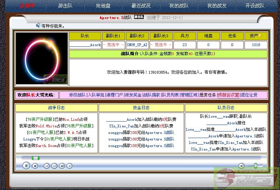This screenshot has width=280, height=190.
Task: Click the 队员列表 link
Action: pyautogui.click(x=171, y=95)
